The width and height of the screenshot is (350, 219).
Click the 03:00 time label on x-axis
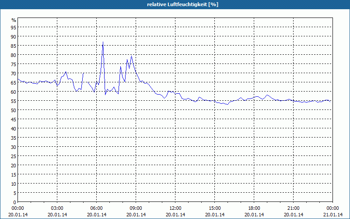pos(57,208)
